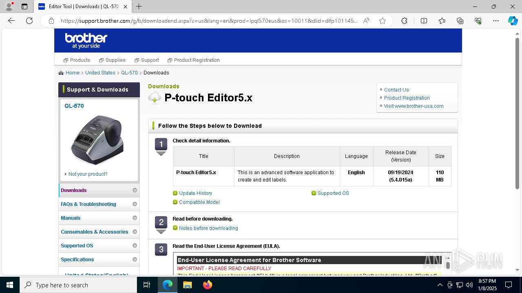The height and width of the screenshot is (293, 522).
Task: Click the 'Not your product?' link
Action: [88, 174]
